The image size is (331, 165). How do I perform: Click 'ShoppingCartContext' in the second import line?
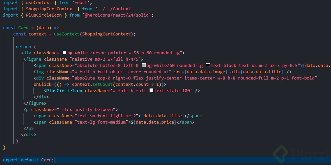point(50,9)
